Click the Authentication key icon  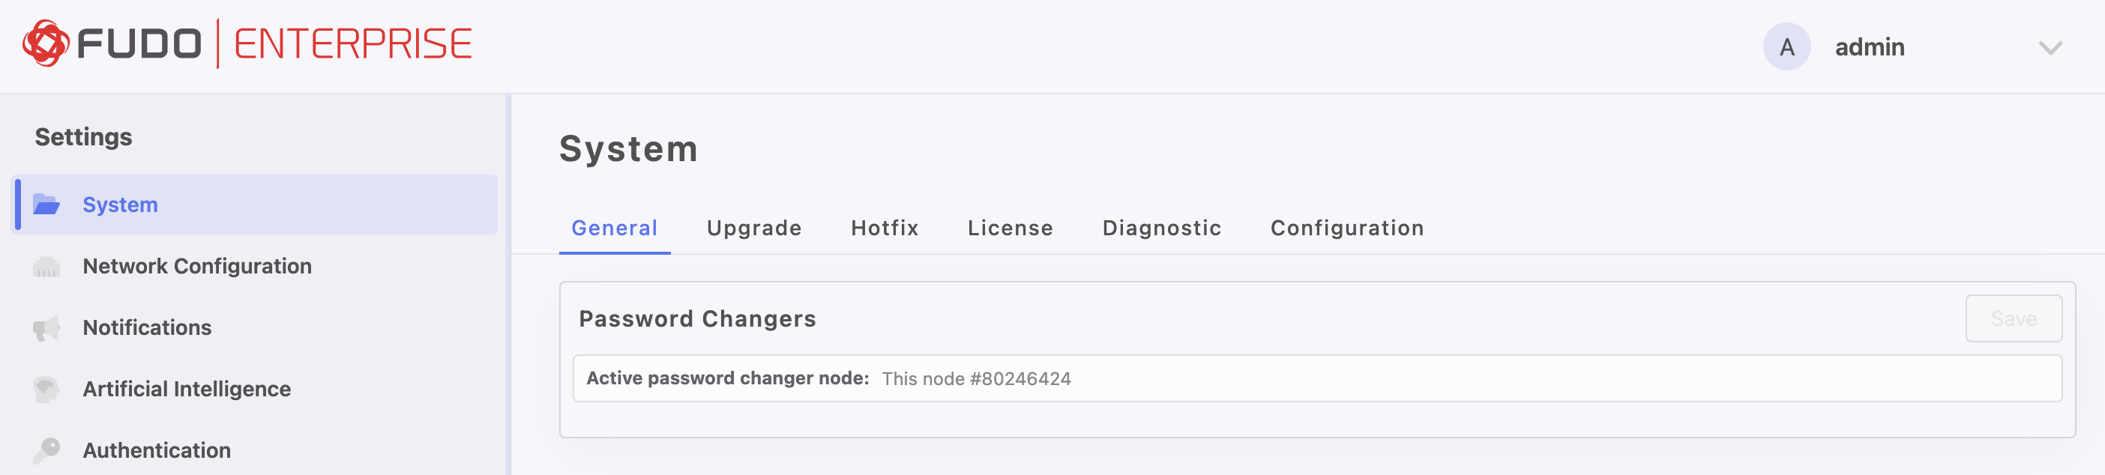pos(46,450)
